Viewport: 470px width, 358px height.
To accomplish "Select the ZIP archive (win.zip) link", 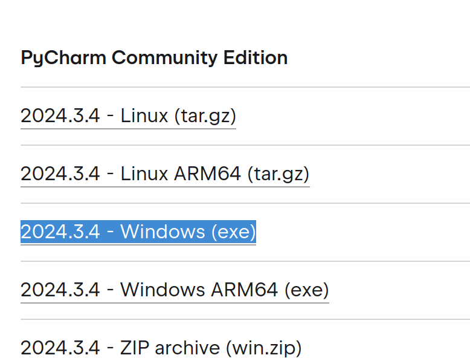I will point(161,348).
